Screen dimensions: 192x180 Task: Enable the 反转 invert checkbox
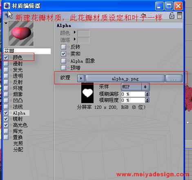(63, 47)
